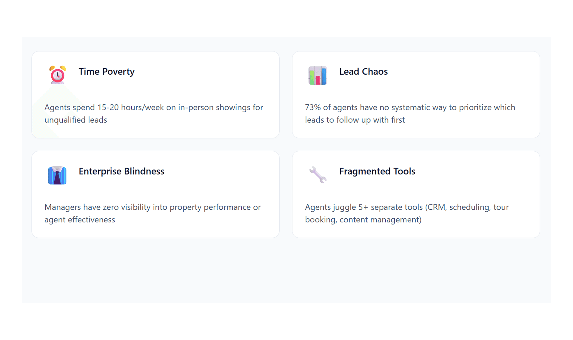Click the 73% of agents statistic text

point(410,113)
